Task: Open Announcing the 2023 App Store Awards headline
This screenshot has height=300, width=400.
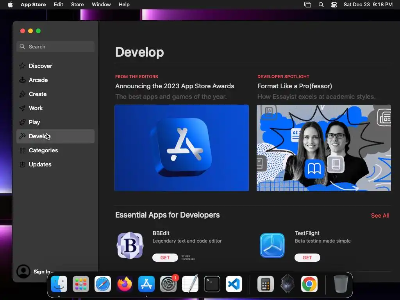Action: pos(175,86)
